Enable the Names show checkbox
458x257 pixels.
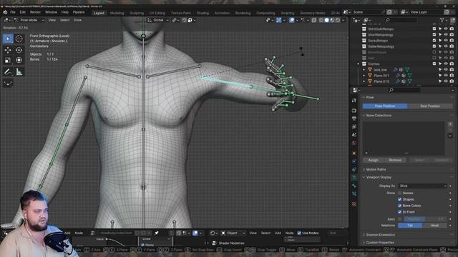(399, 193)
